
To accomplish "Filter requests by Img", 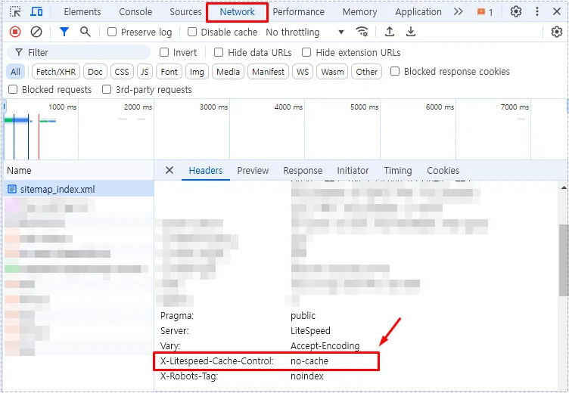I will [197, 72].
